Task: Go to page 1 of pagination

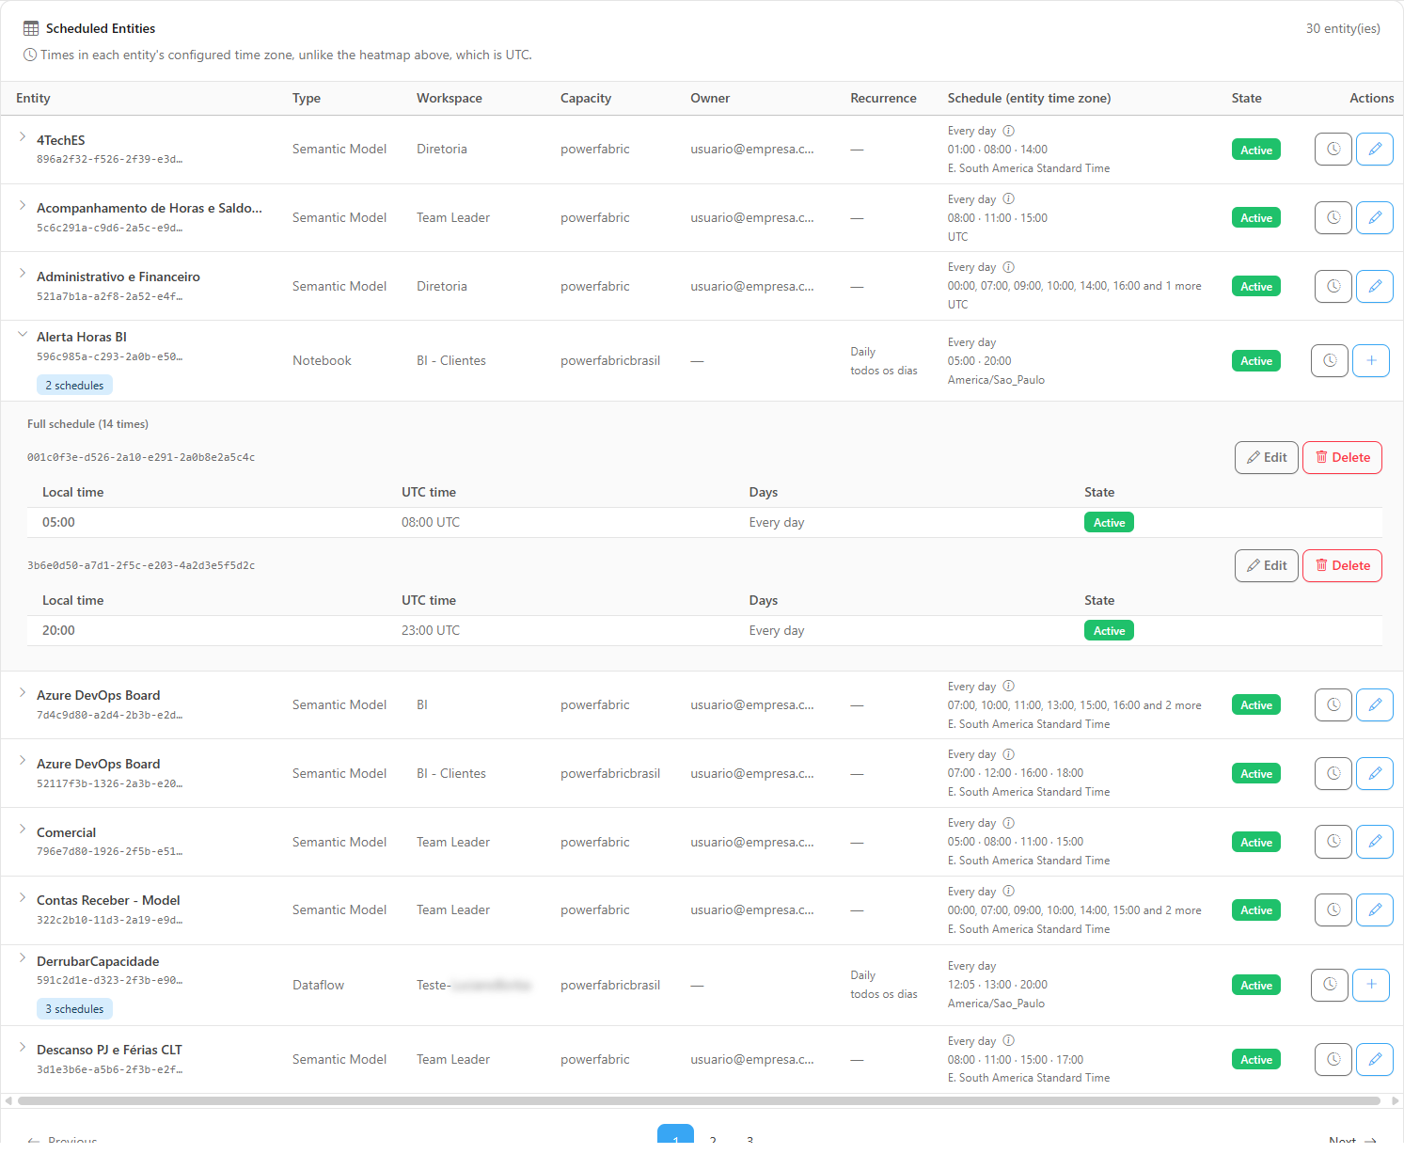Action: (x=675, y=1134)
